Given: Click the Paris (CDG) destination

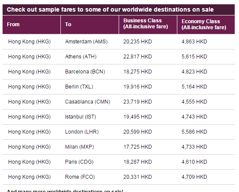Looking at the screenshot, I should point(79,162).
